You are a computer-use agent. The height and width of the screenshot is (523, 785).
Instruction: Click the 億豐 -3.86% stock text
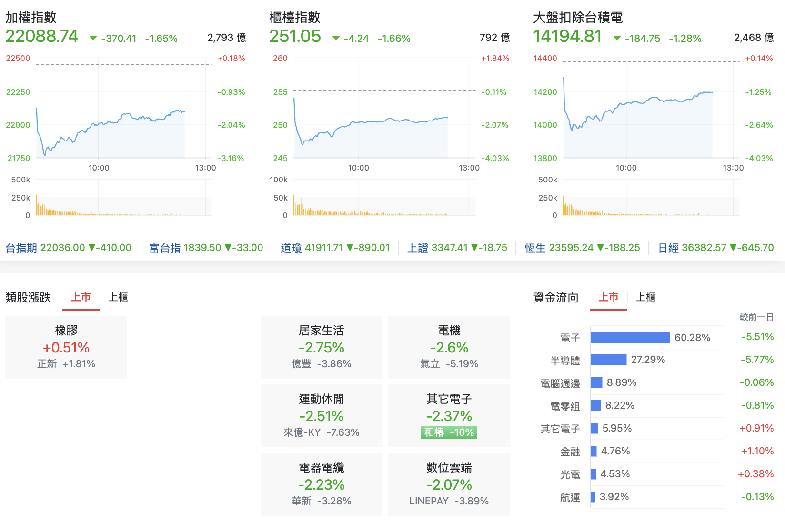322,364
